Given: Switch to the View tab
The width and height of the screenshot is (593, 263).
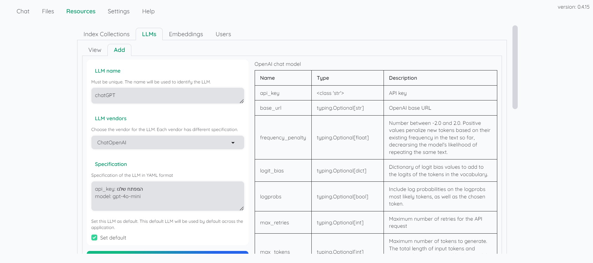Looking at the screenshot, I should [x=95, y=50].
